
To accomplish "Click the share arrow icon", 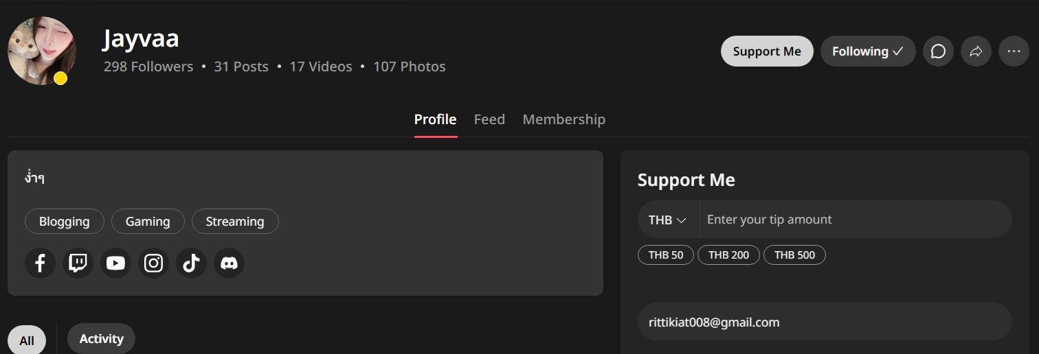I will [976, 51].
